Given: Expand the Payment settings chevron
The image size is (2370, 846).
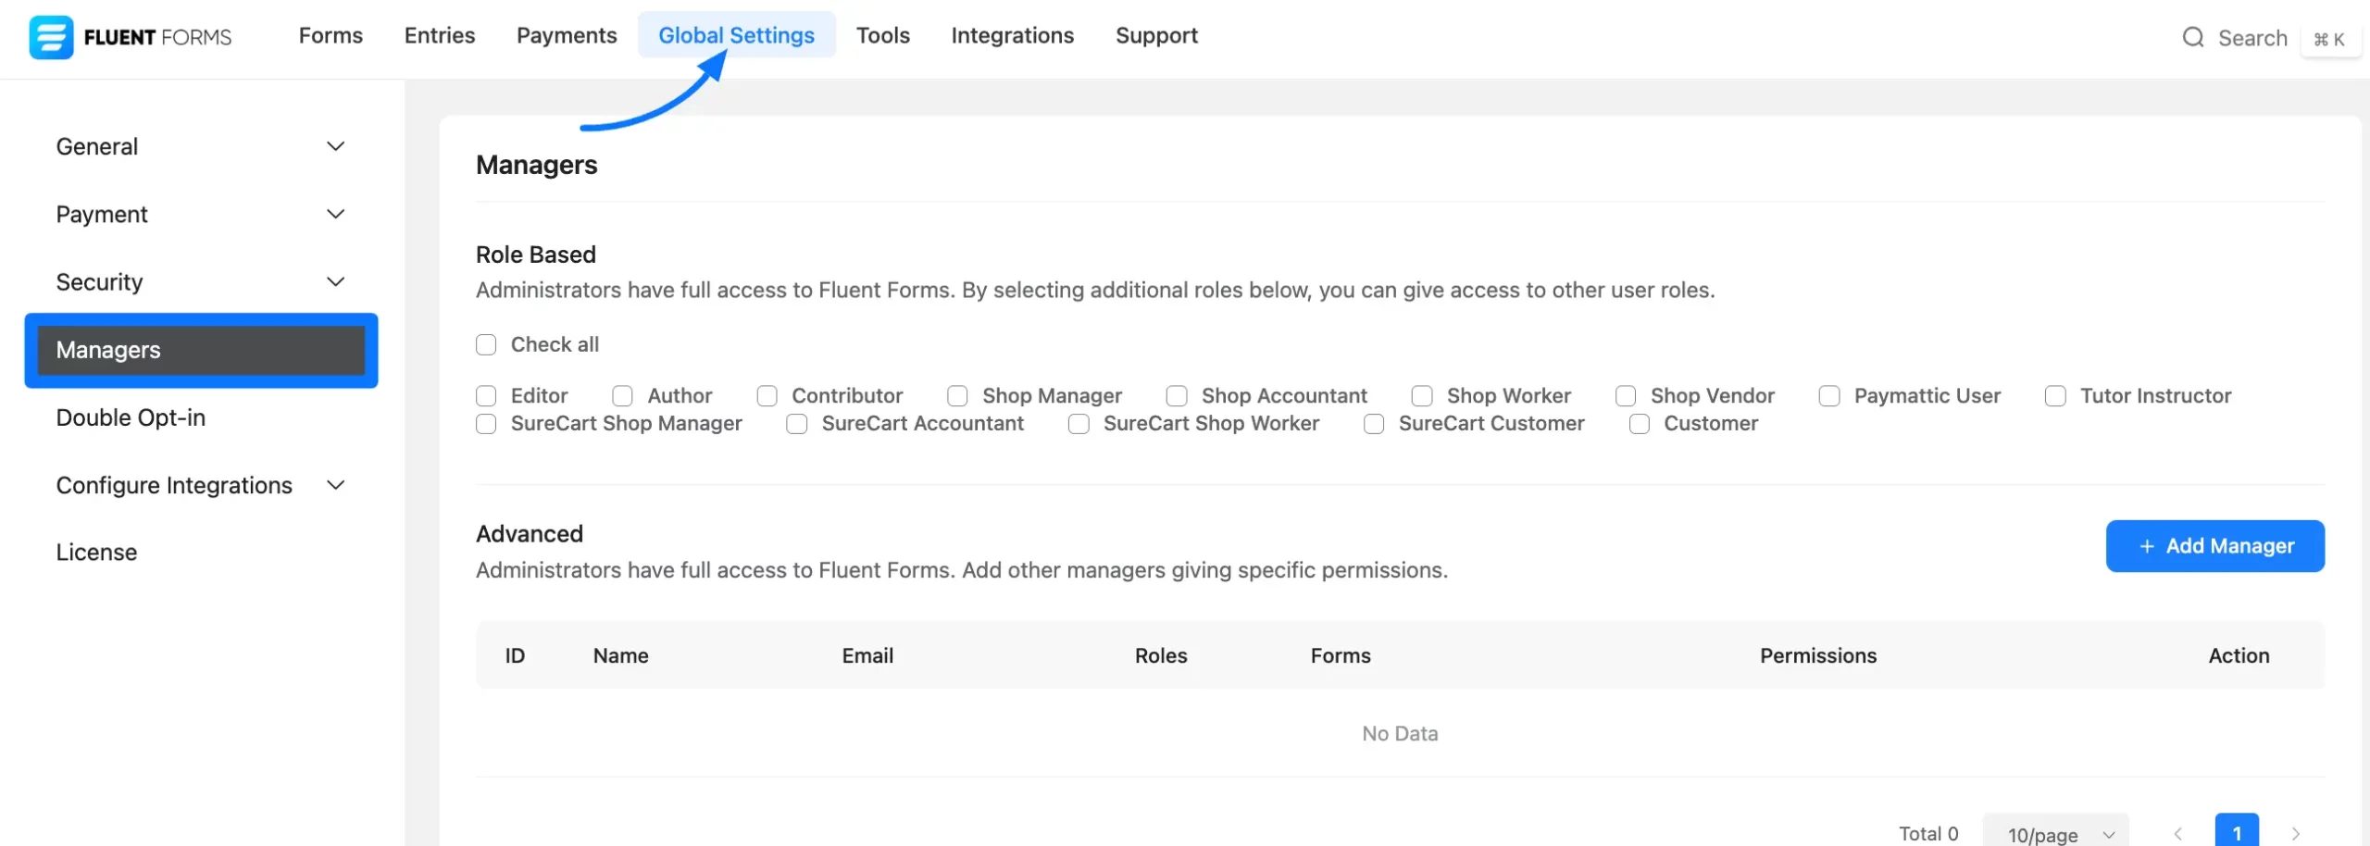Looking at the screenshot, I should tap(335, 214).
